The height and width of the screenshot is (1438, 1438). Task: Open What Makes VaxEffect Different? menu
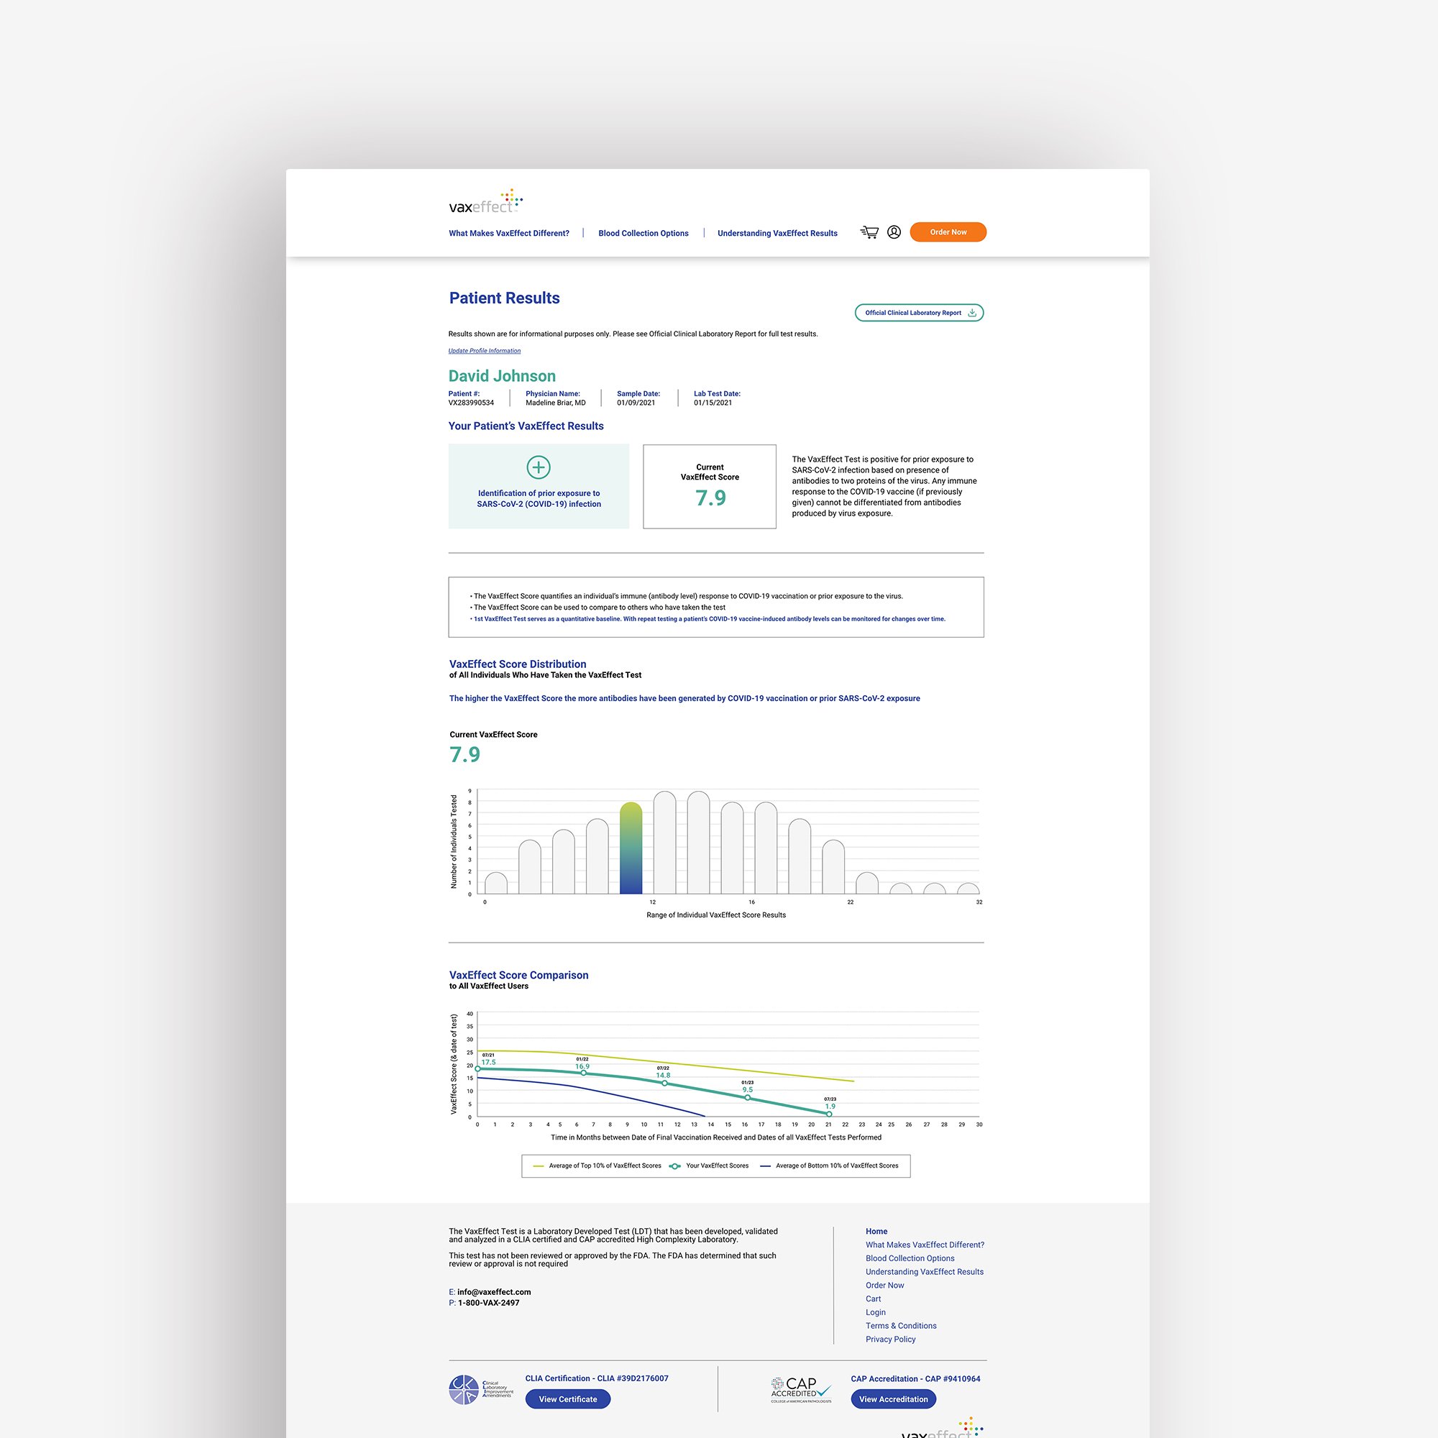tap(508, 233)
